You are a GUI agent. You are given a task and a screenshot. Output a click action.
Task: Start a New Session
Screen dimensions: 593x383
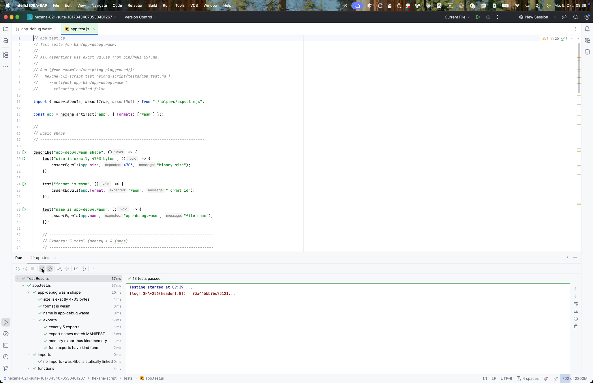pyautogui.click(x=534, y=17)
